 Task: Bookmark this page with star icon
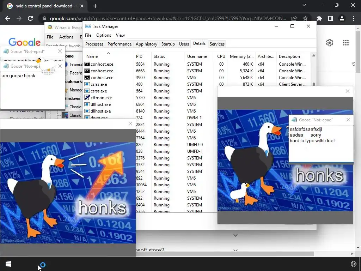click(x=305, y=18)
